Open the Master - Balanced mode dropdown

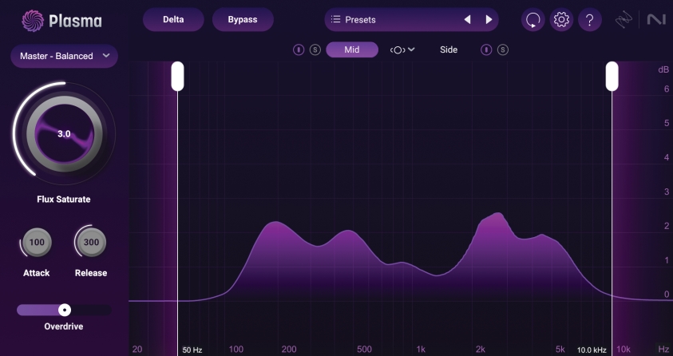64,56
